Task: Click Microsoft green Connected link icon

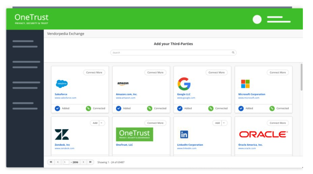Action: 272,108
